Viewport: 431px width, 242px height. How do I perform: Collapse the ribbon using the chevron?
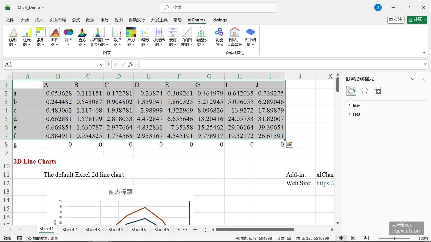coord(424,53)
